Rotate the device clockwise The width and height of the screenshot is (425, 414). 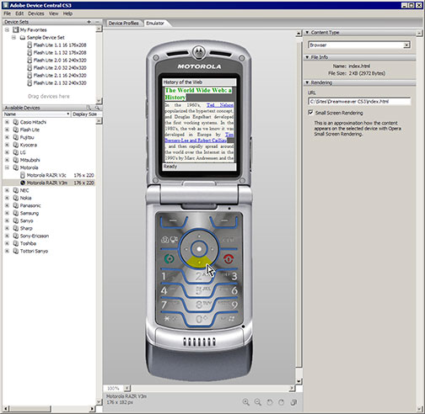pos(281,402)
